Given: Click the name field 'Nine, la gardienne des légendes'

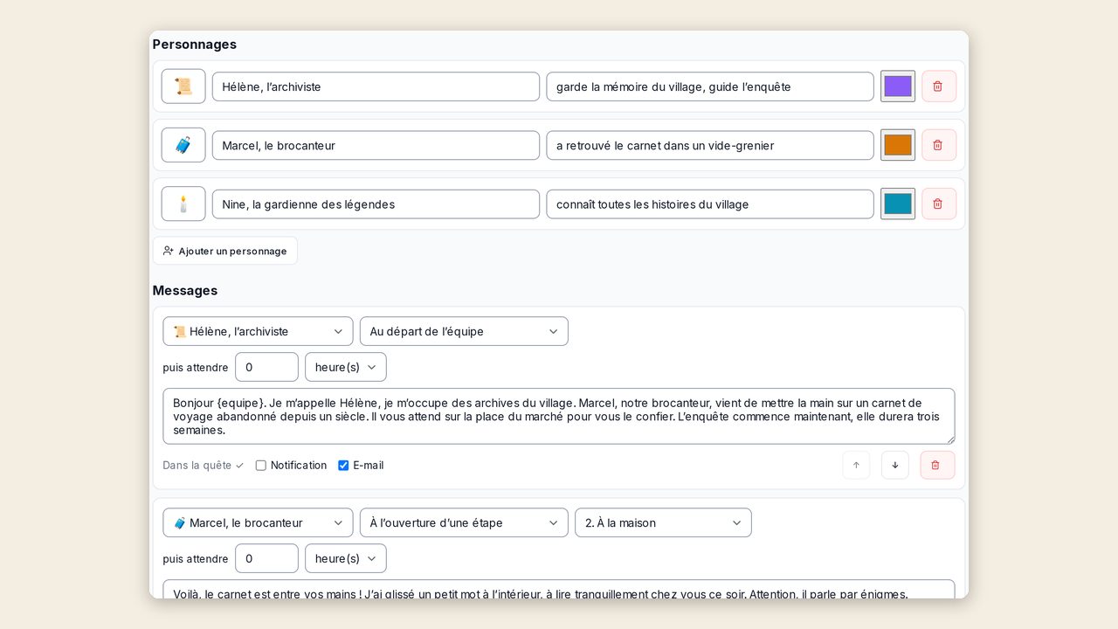Looking at the screenshot, I should (x=376, y=204).
